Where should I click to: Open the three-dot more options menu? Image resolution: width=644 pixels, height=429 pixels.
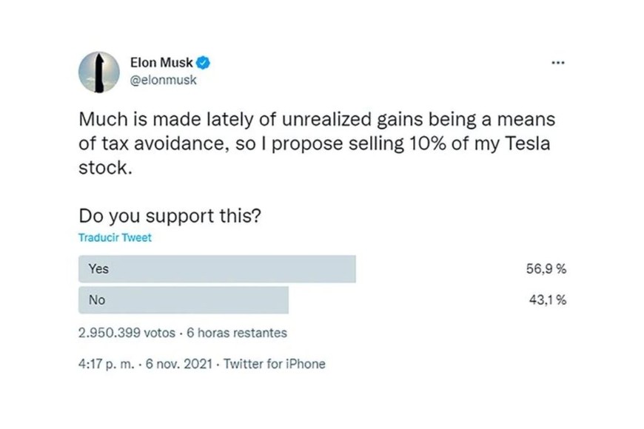pos(558,64)
